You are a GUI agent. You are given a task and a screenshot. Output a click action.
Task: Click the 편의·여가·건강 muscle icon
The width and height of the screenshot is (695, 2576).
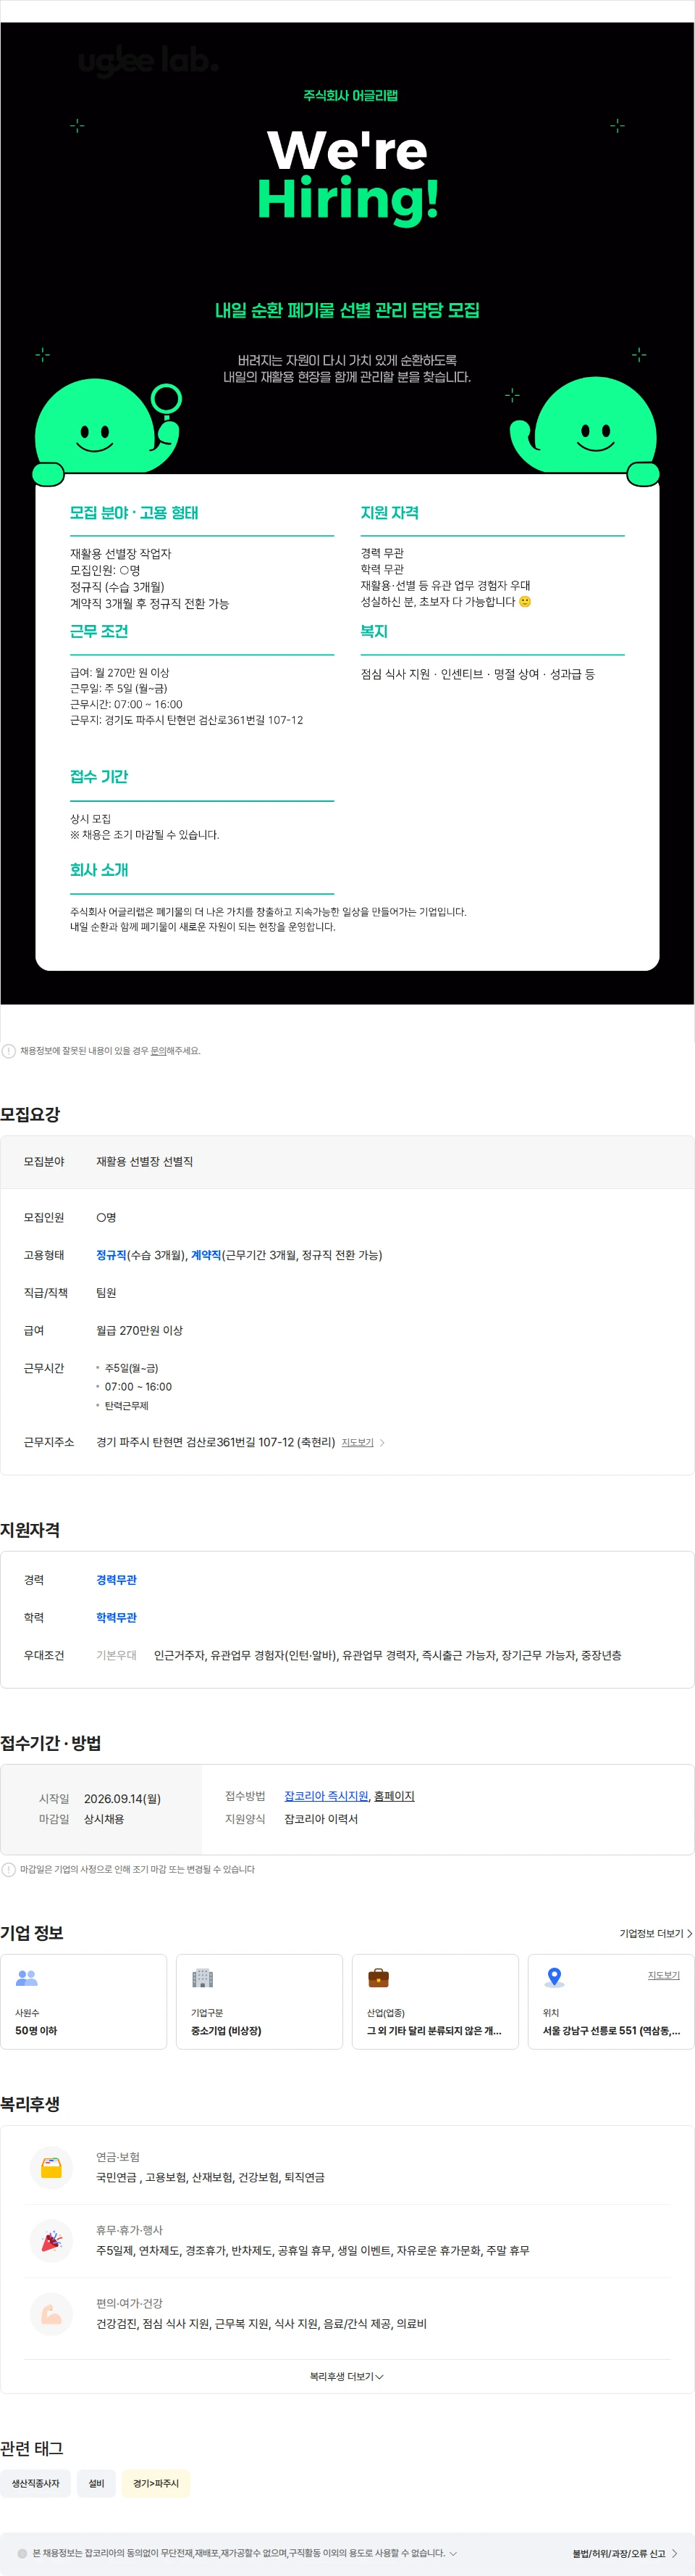[x=52, y=2314]
